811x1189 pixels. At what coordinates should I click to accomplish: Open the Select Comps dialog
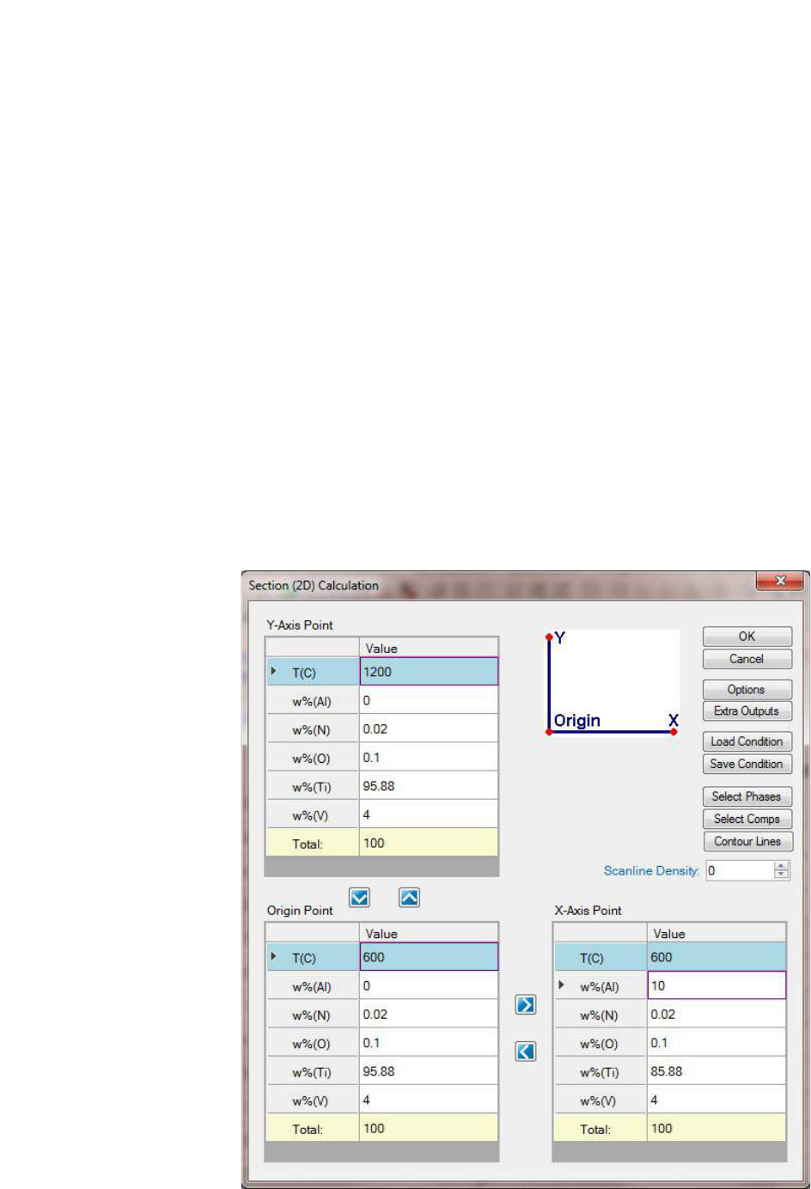pos(747,819)
